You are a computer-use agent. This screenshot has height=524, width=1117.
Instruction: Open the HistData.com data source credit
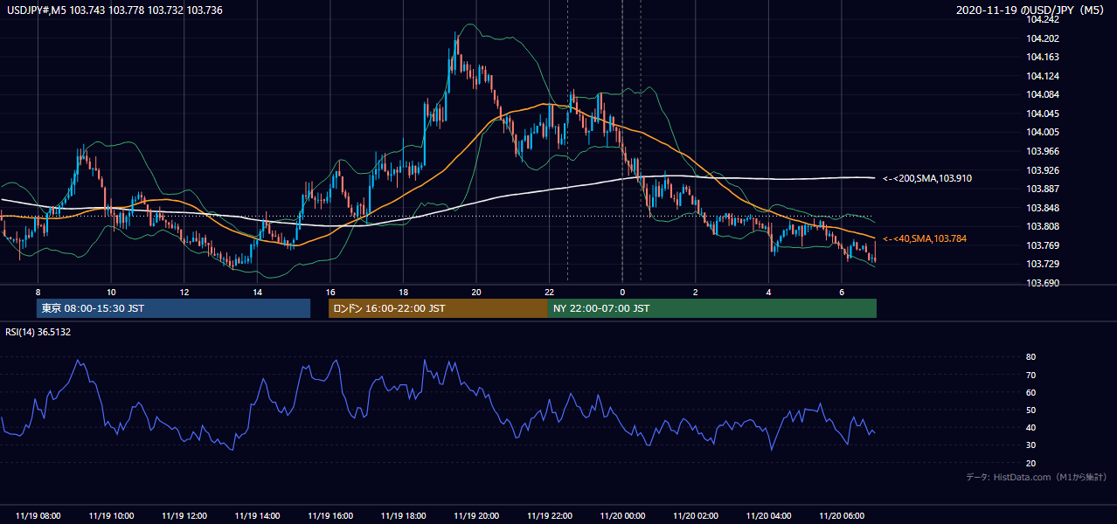(1037, 477)
